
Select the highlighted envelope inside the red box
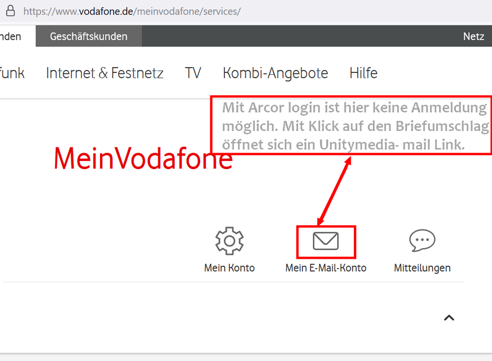pyautogui.click(x=325, y=240)
